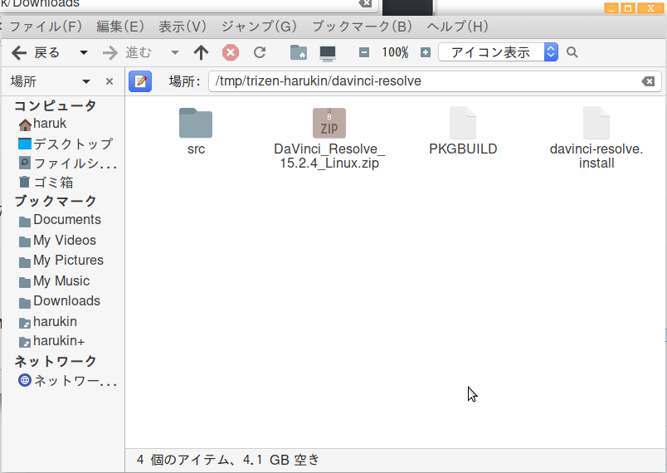This screenshot has height=473, width=667.
Task: Select the davinci-resolve.install file icon
Action: 596,123
